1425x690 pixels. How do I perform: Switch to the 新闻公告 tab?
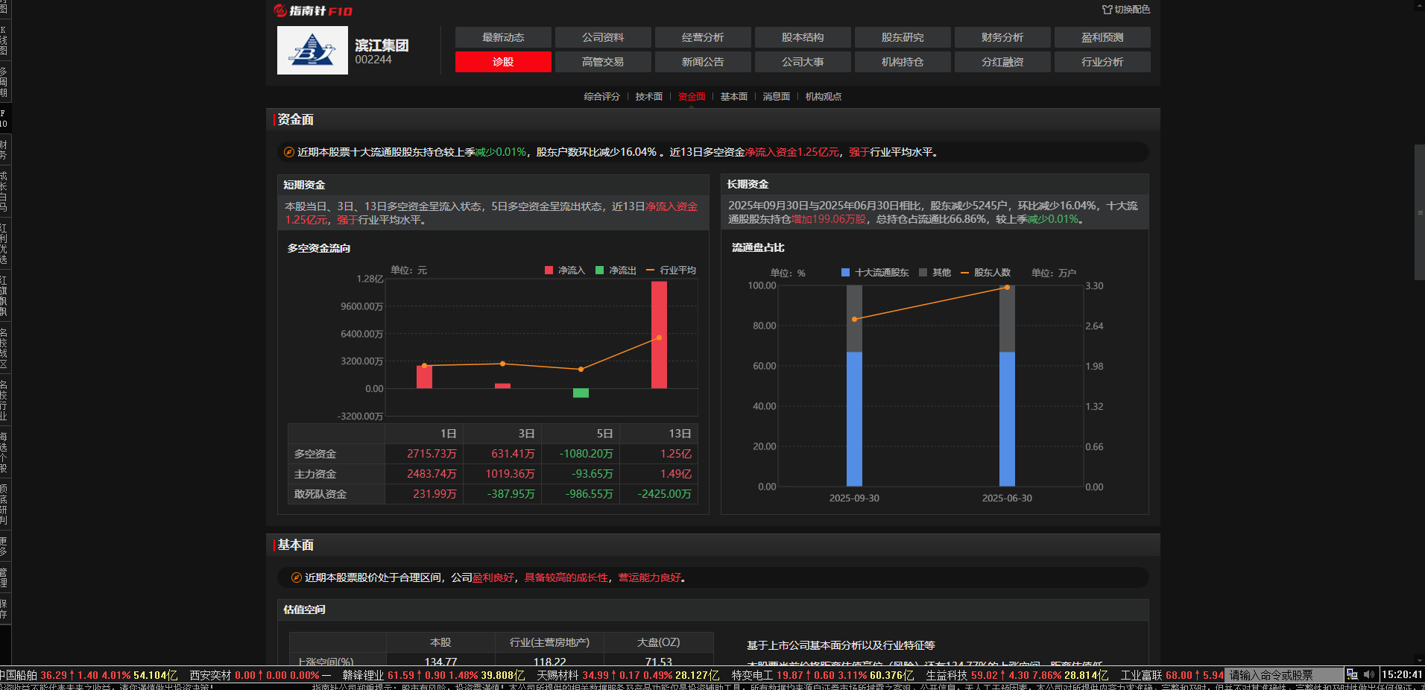tap(703, 62)
